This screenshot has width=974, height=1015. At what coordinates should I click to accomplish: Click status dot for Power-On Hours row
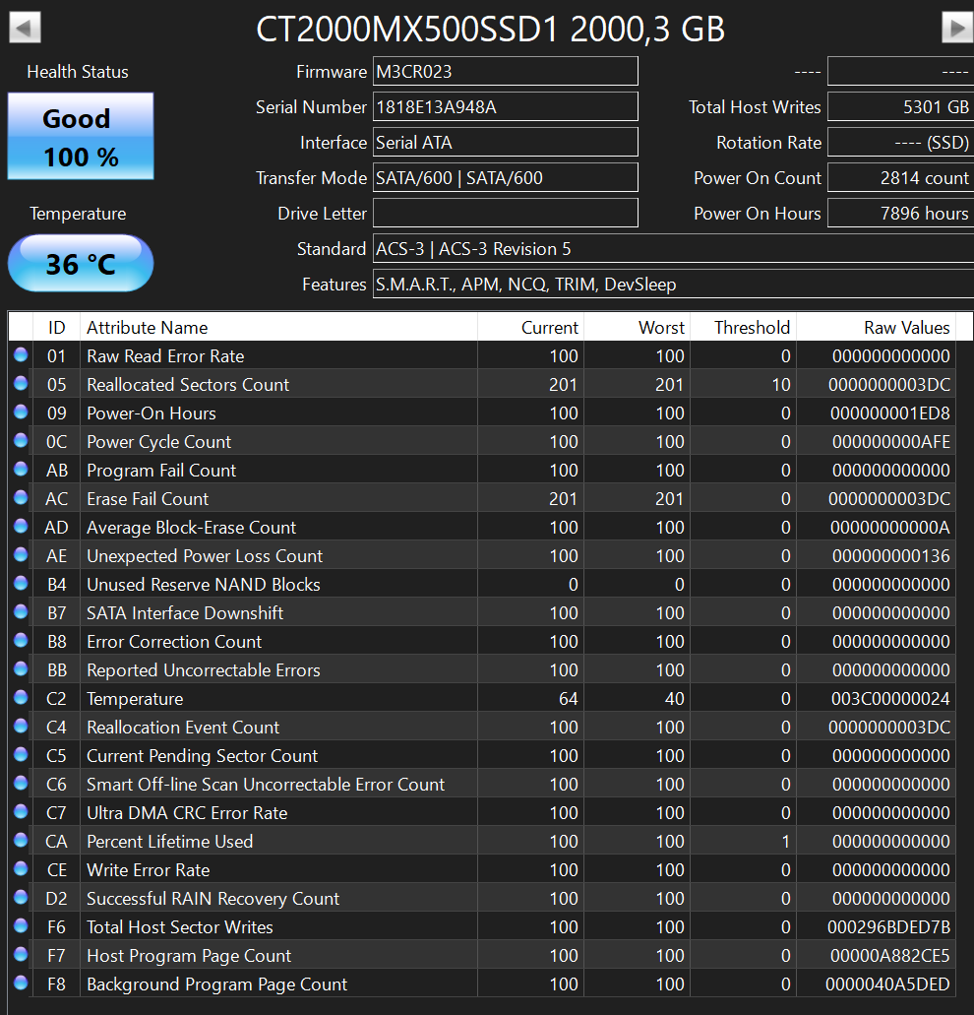tap(21, 412)
